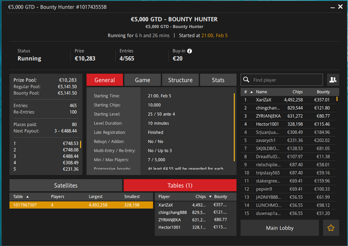348x246 pixels.
Task: Open the Structure tab
Action: point(180,80)
